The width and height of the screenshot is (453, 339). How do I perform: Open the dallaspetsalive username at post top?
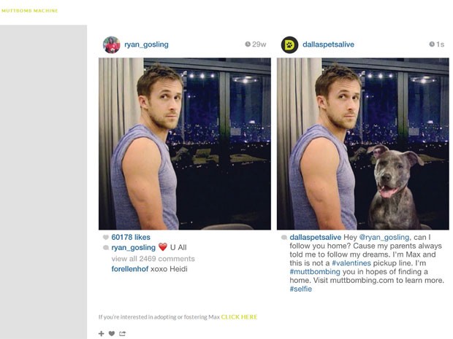click(x=329, y=44)
